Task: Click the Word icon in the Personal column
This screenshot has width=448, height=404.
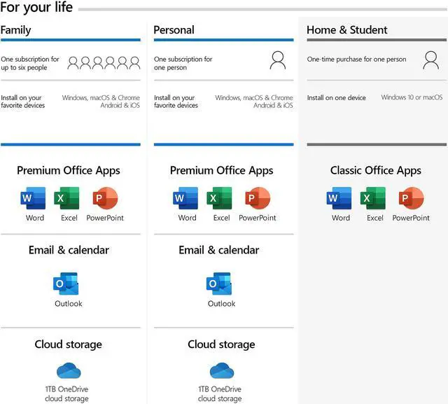Action: 186,199
